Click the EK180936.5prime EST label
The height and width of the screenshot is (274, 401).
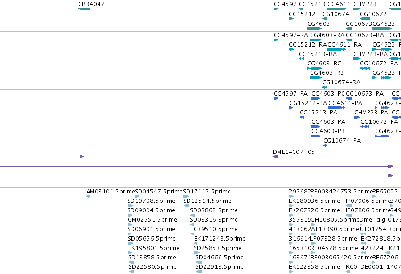314,201
